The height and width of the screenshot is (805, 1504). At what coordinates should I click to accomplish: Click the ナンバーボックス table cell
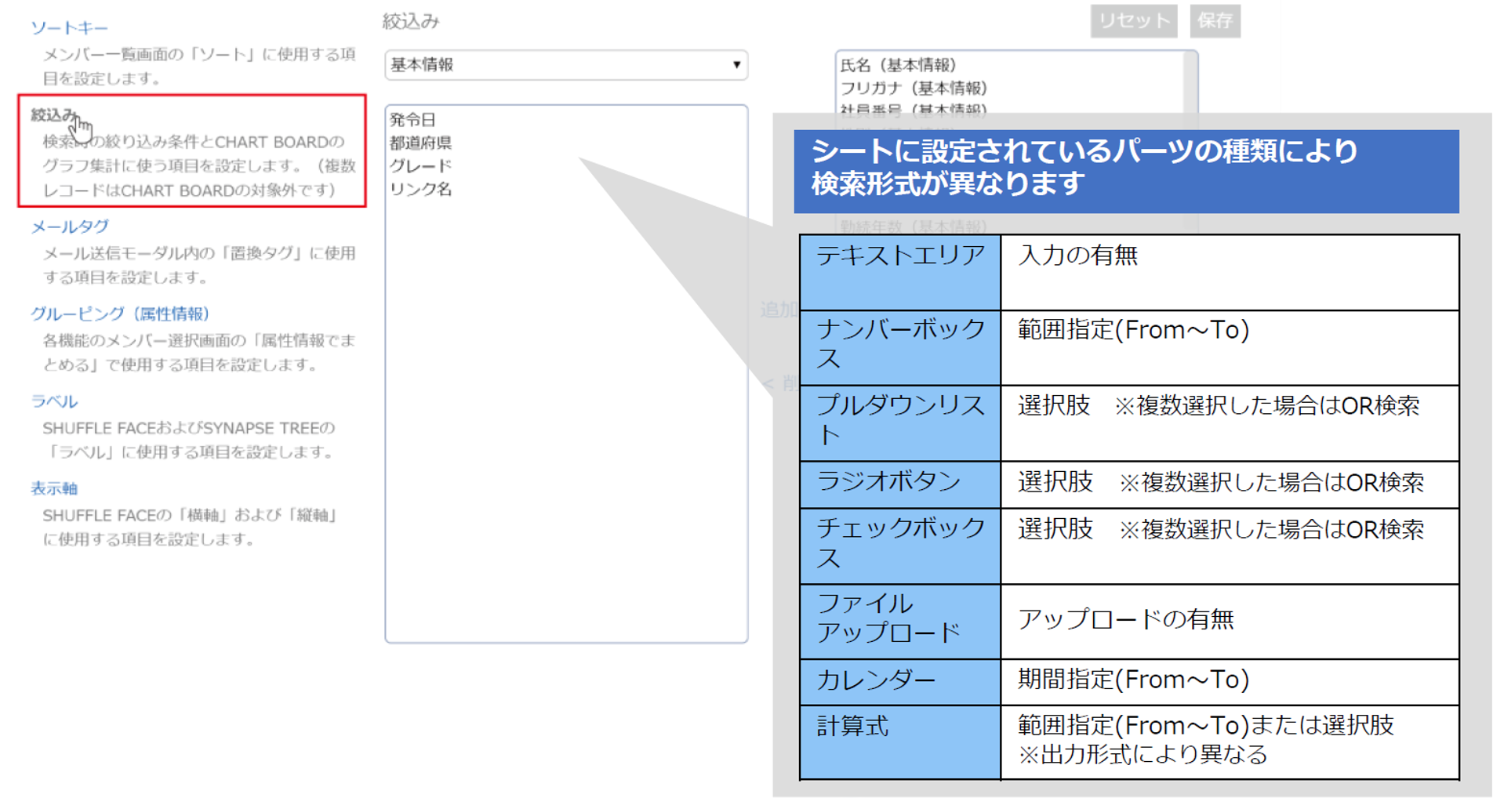click(900, 347)
